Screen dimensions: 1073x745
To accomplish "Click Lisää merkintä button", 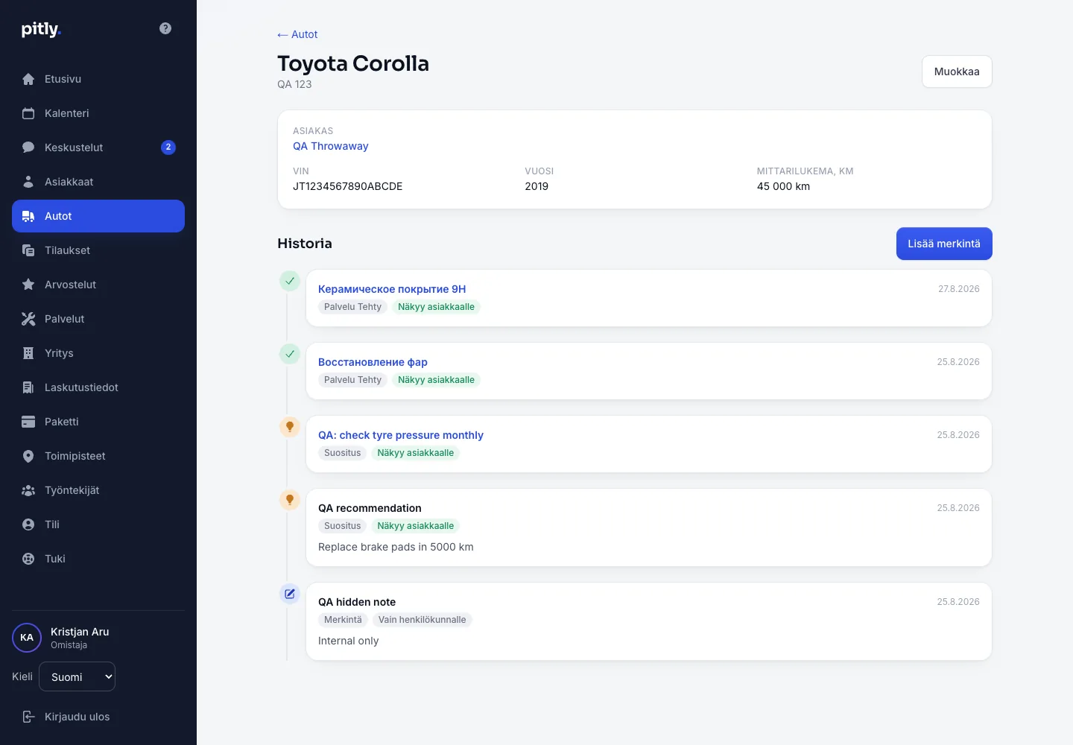I will [944, 244].
